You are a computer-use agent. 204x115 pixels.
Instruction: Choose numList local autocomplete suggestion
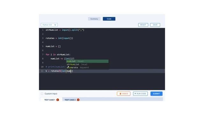(87, 61)
